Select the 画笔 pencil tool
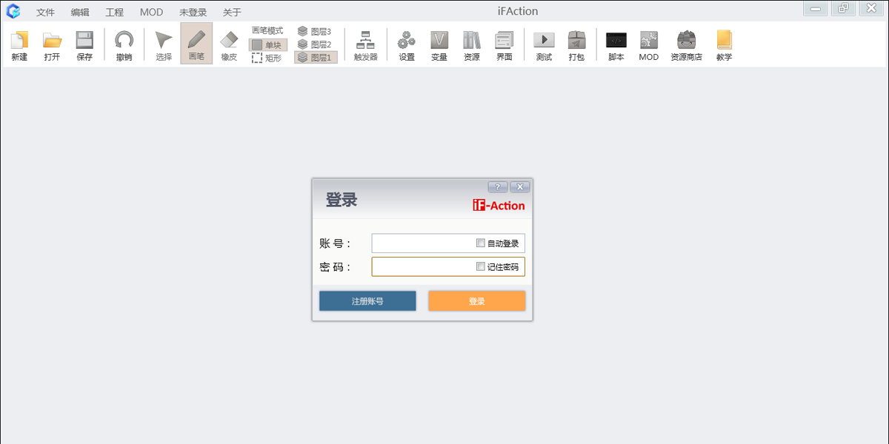This screenshot has height=444, width=889. 196,44
